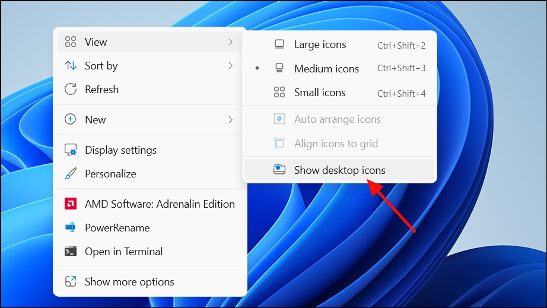547x308 pixels.
Task: Expand the View submenu chevron
Action: coord(230,42)
